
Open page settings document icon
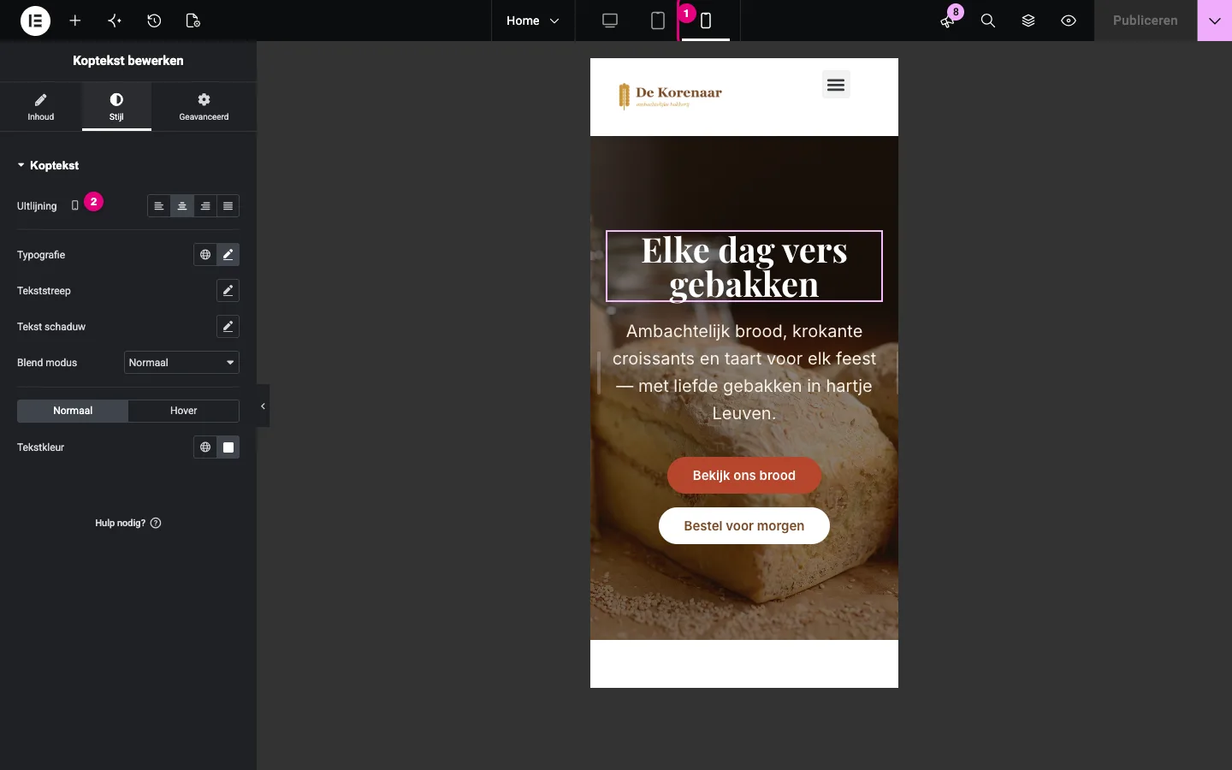click(193, 21)
